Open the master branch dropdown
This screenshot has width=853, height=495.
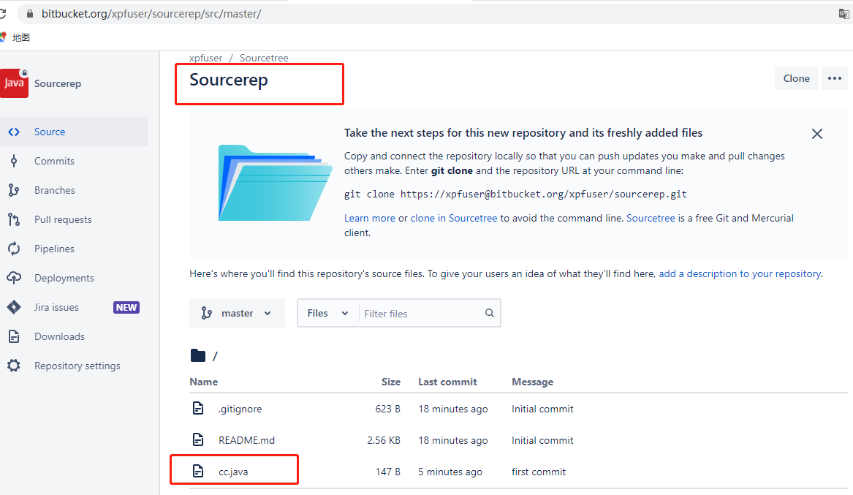pos(237,313)
